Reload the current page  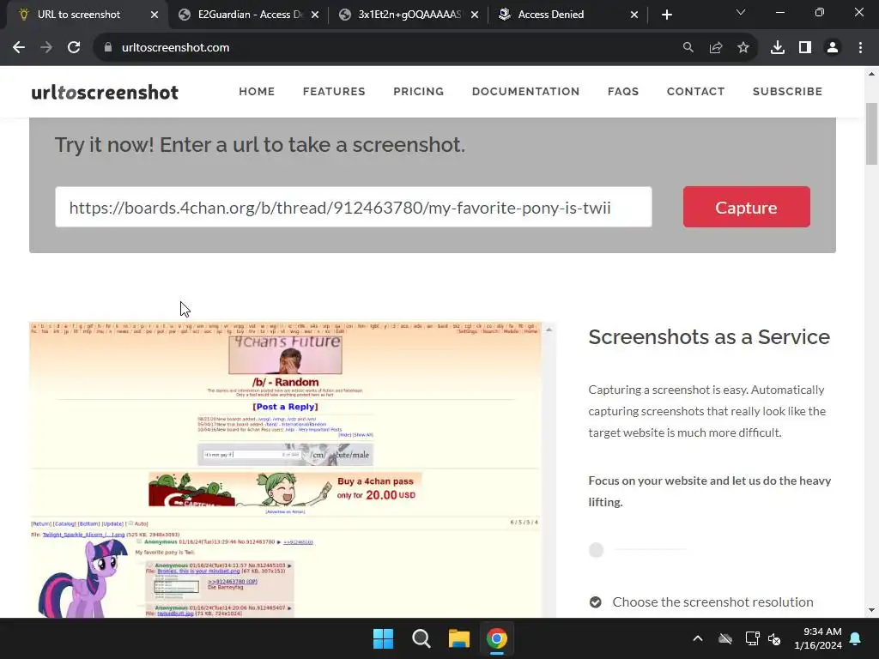pos(74,48)
